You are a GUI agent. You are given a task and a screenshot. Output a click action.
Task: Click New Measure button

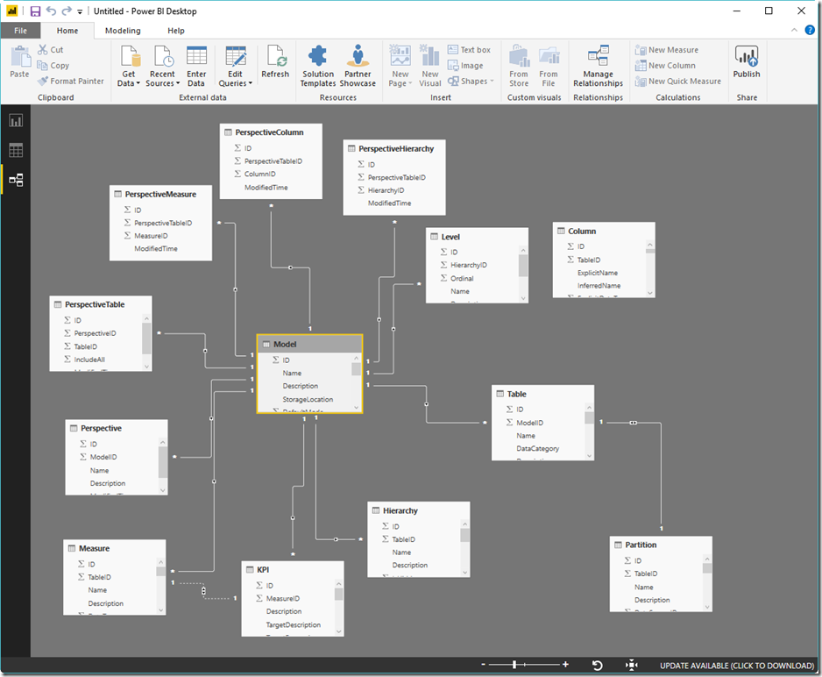(x=666, y=49)
